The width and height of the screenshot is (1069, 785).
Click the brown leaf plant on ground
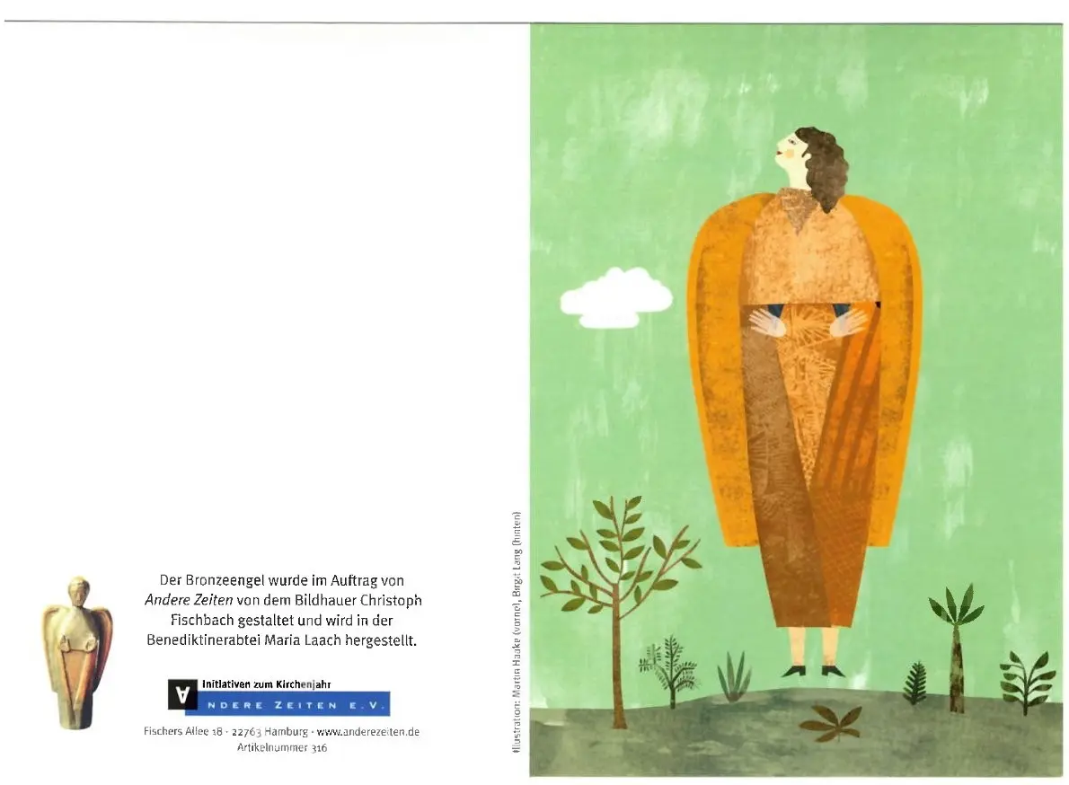830,723
